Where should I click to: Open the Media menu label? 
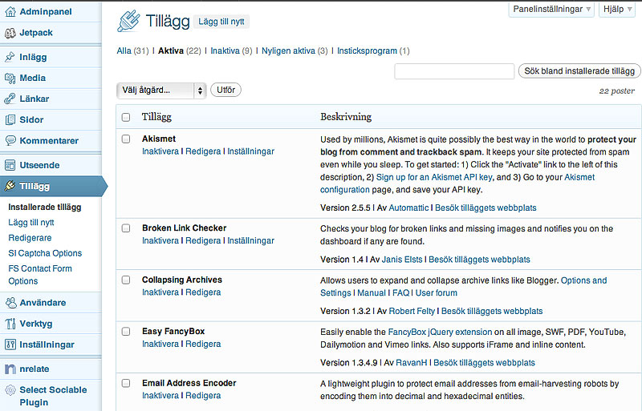(33, 78)
